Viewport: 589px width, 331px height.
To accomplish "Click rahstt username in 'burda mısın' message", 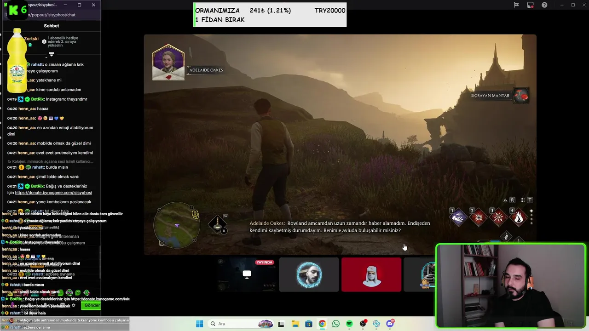I will 38,167.
